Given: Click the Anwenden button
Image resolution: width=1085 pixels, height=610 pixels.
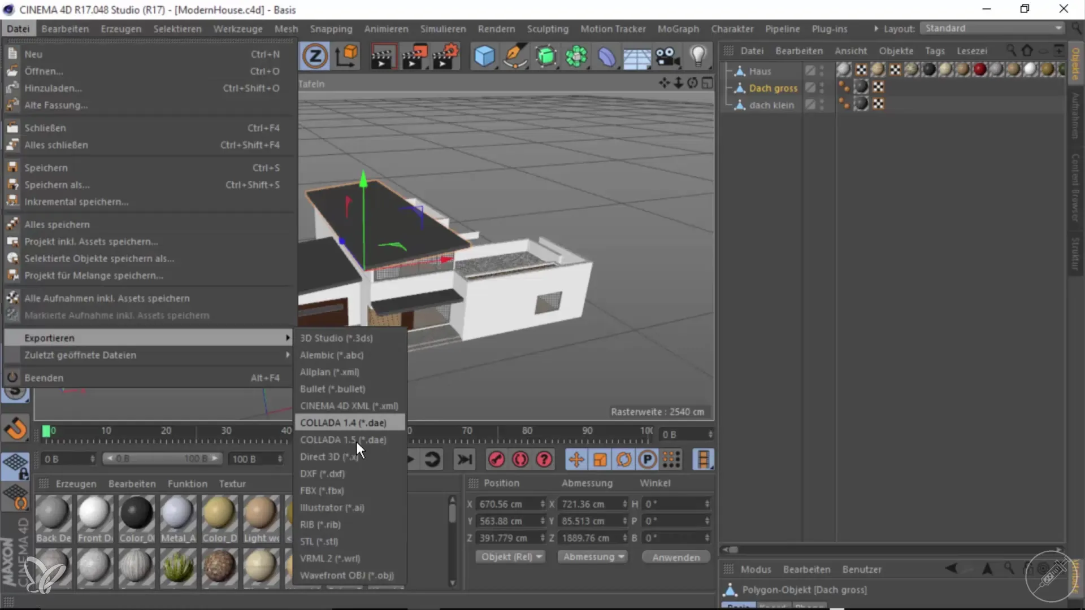Looking at the screenshot, I should pyautogui.click(x=676, y=557).
